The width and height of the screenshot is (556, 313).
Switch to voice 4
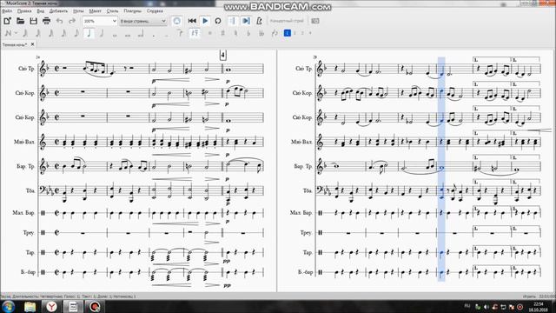point(310,33)
